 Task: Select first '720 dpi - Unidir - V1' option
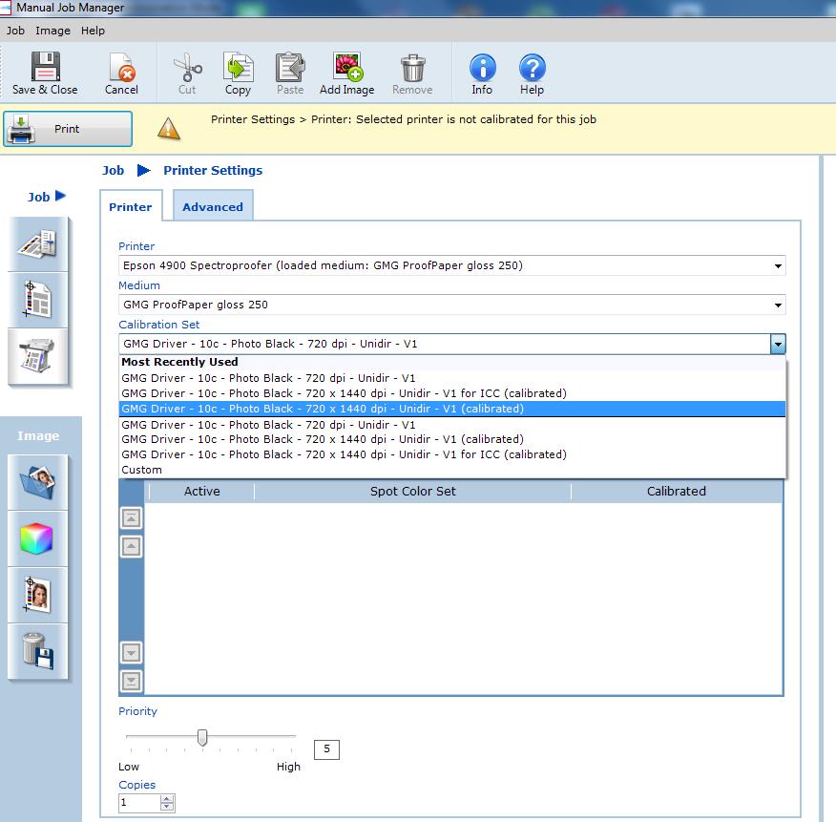pos(452,378)
